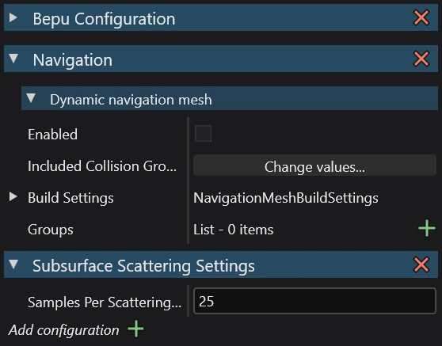
Task: Add item to Groups list with green plus
Action: point(427,229)
